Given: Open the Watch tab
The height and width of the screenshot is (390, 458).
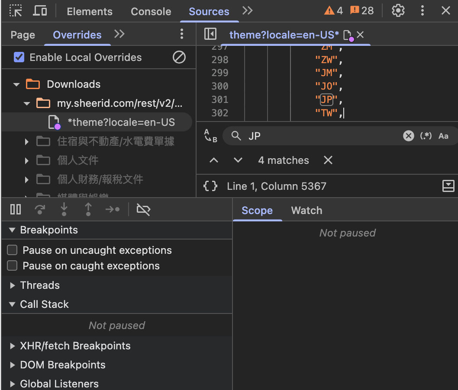Looking at the screenshot, I should click(x=306, y=211).
